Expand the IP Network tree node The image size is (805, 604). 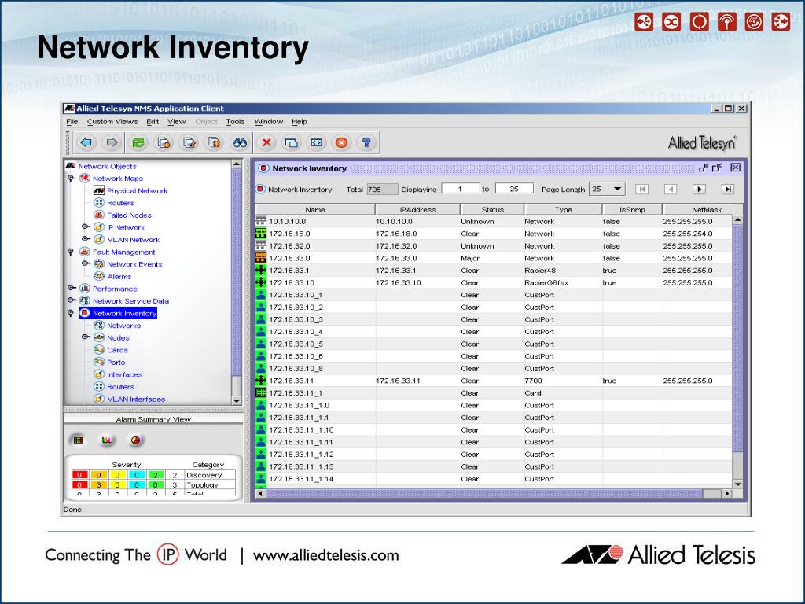click(x=86, y=226)
